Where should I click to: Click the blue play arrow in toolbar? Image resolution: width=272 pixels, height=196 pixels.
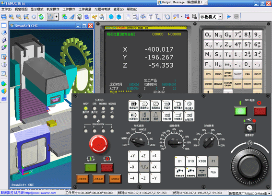(x=229, y=17)
